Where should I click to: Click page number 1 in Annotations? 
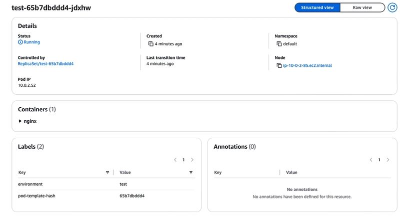pyautogui.click(x=379, y=160)
